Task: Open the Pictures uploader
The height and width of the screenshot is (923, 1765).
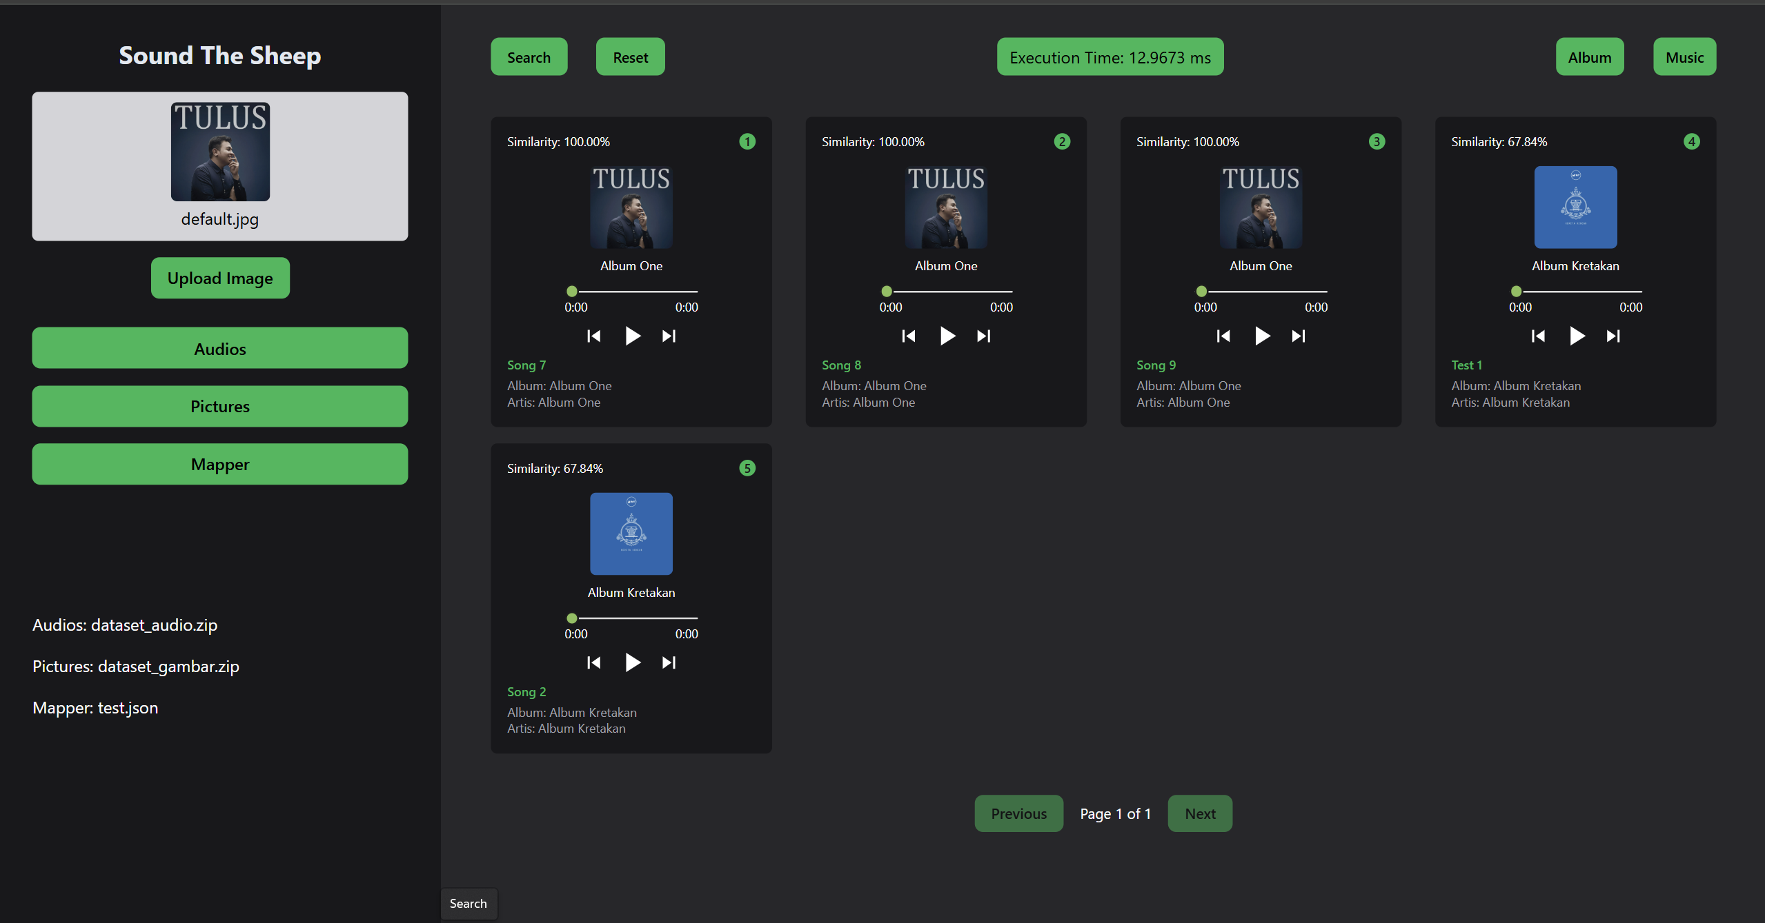Action: point(219,406)
